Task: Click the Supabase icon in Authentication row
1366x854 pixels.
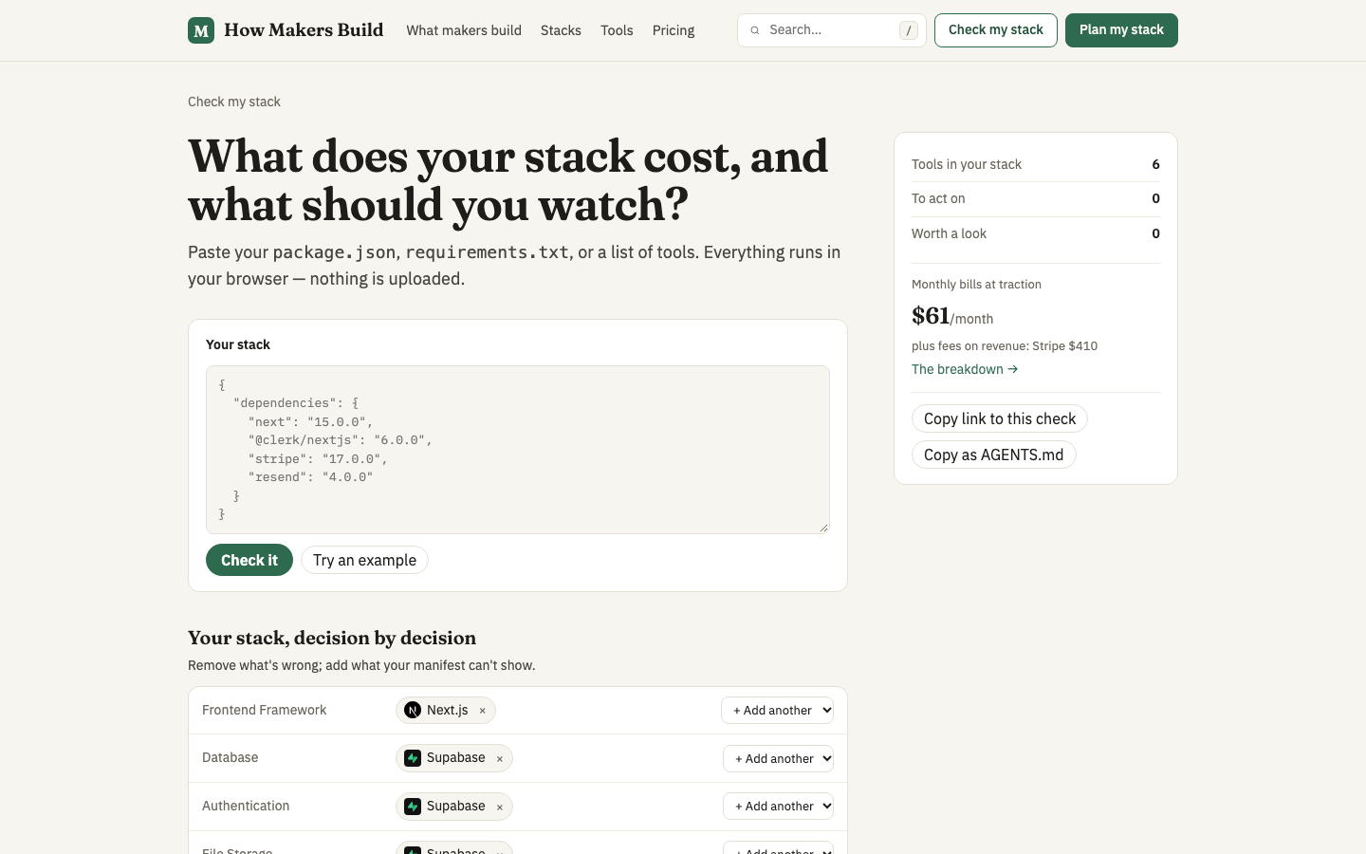Action: click(413, 807)
